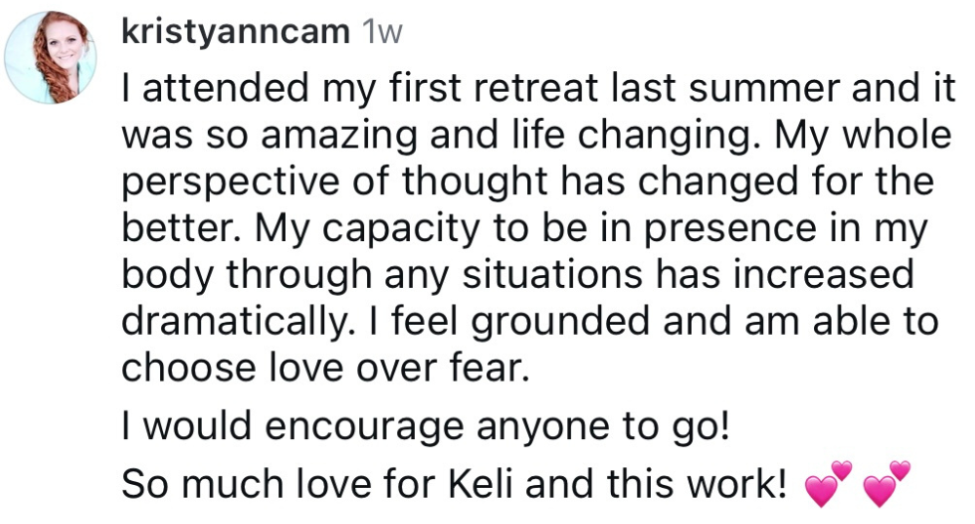Click the kristyanncam username link
Screen dimensions: 975x524
coord(234,32)
